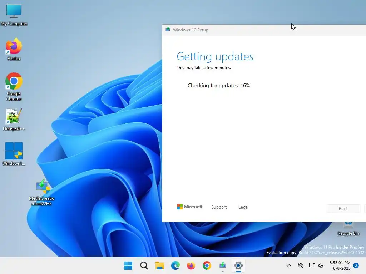Open clock and date flyout
Image resolution: width=366 pixels, height=274 pixels.
[x=340, y=265]
